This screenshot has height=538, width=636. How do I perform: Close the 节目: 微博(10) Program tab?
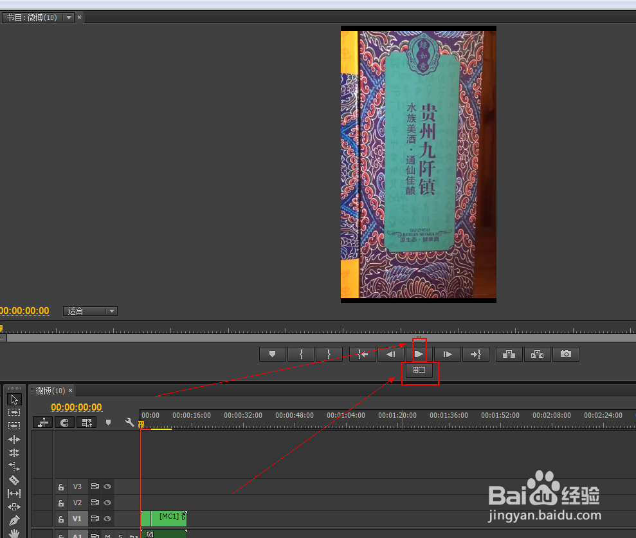tap(79, 17)
